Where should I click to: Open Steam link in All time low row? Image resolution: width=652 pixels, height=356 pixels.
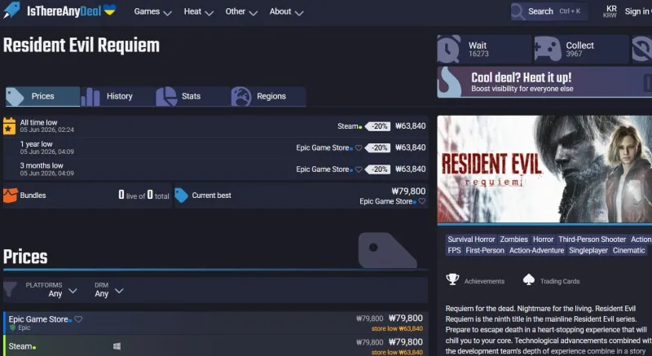[348, 126]
